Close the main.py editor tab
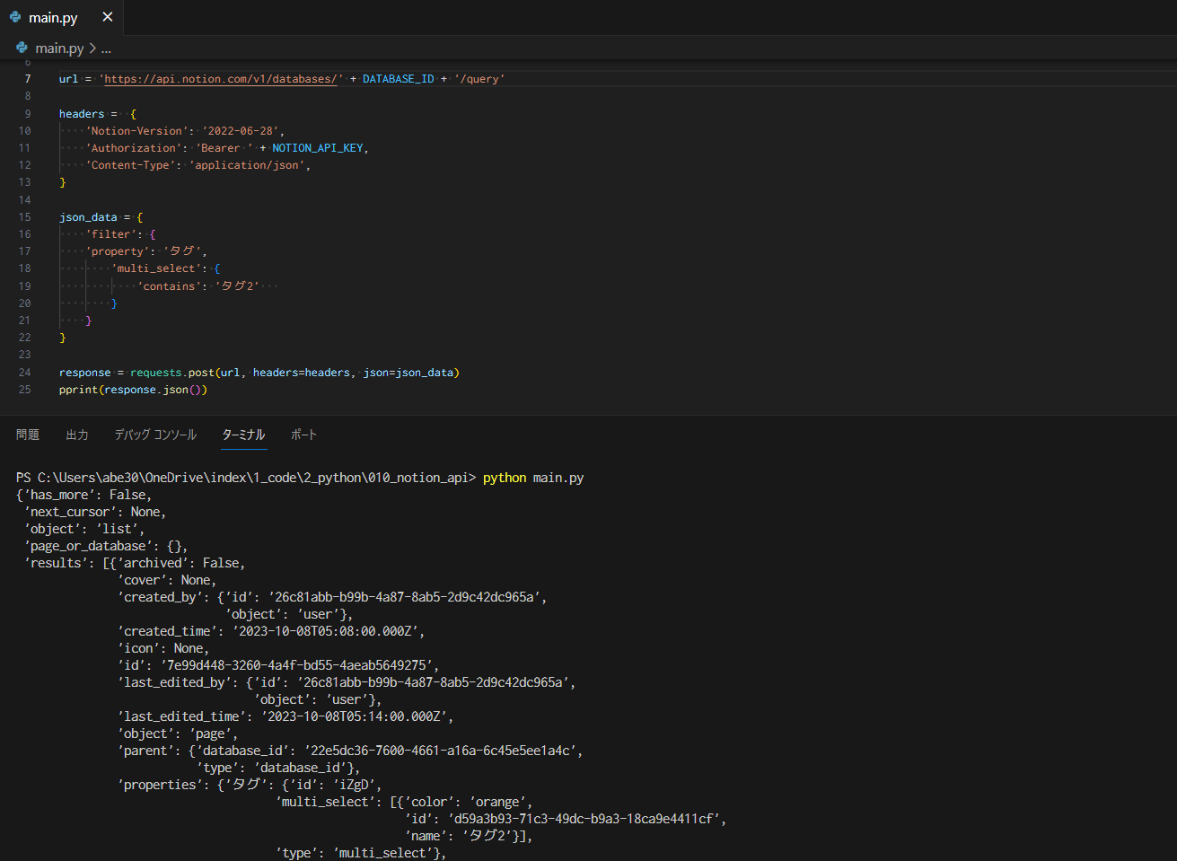 108,17
